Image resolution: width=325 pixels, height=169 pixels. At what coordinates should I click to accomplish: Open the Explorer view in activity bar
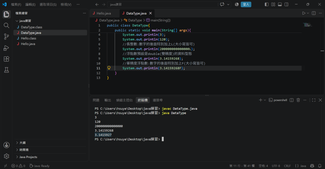pyautogui.click(x=6, y=14)
